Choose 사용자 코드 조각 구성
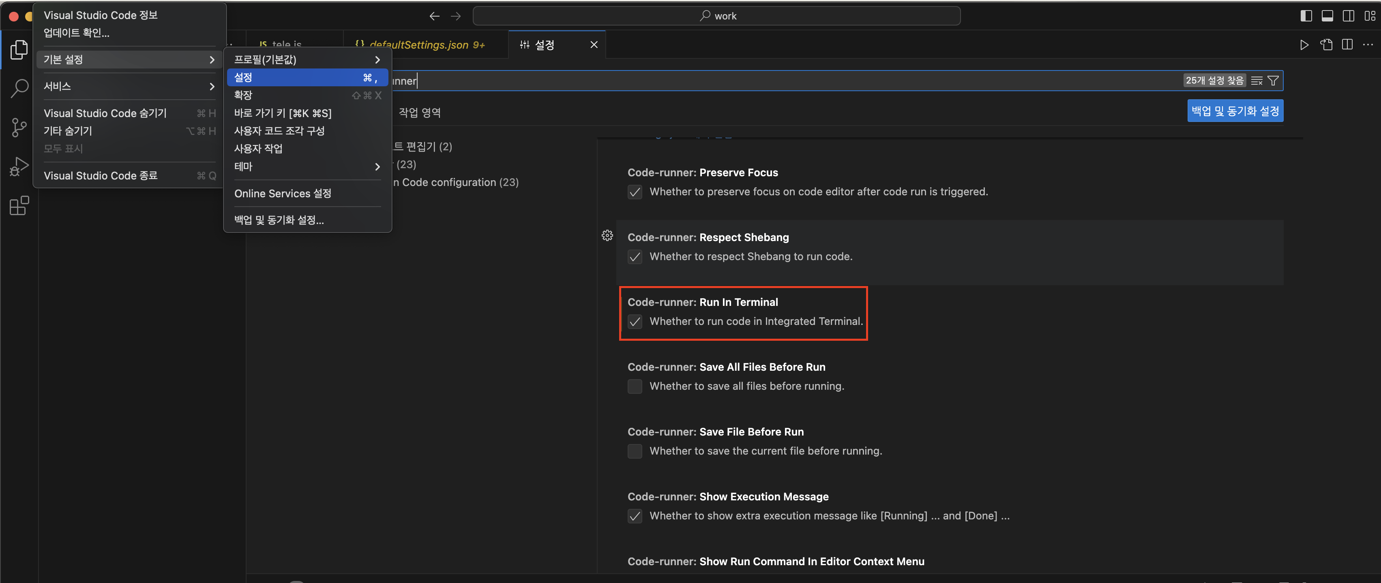The width and height of the screenshot is (1381, 583). point(307,131)
